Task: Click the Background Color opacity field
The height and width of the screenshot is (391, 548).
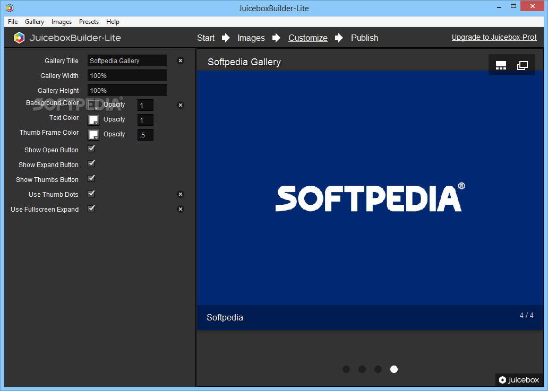Action: 145,105
